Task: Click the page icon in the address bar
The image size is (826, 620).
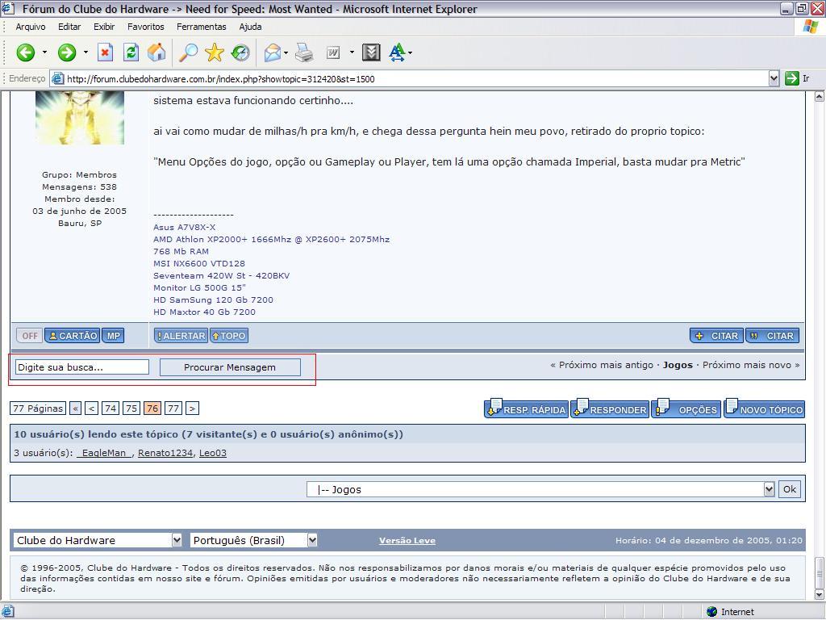Action: pyautogui.click(x=57, y=79)
